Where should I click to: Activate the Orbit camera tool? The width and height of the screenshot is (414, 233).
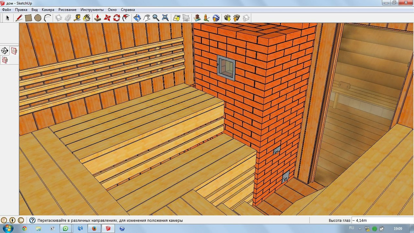point(137,18)
